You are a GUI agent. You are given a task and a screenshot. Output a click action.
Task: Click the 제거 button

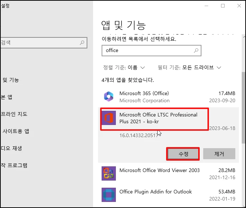(x=219, y=154)
